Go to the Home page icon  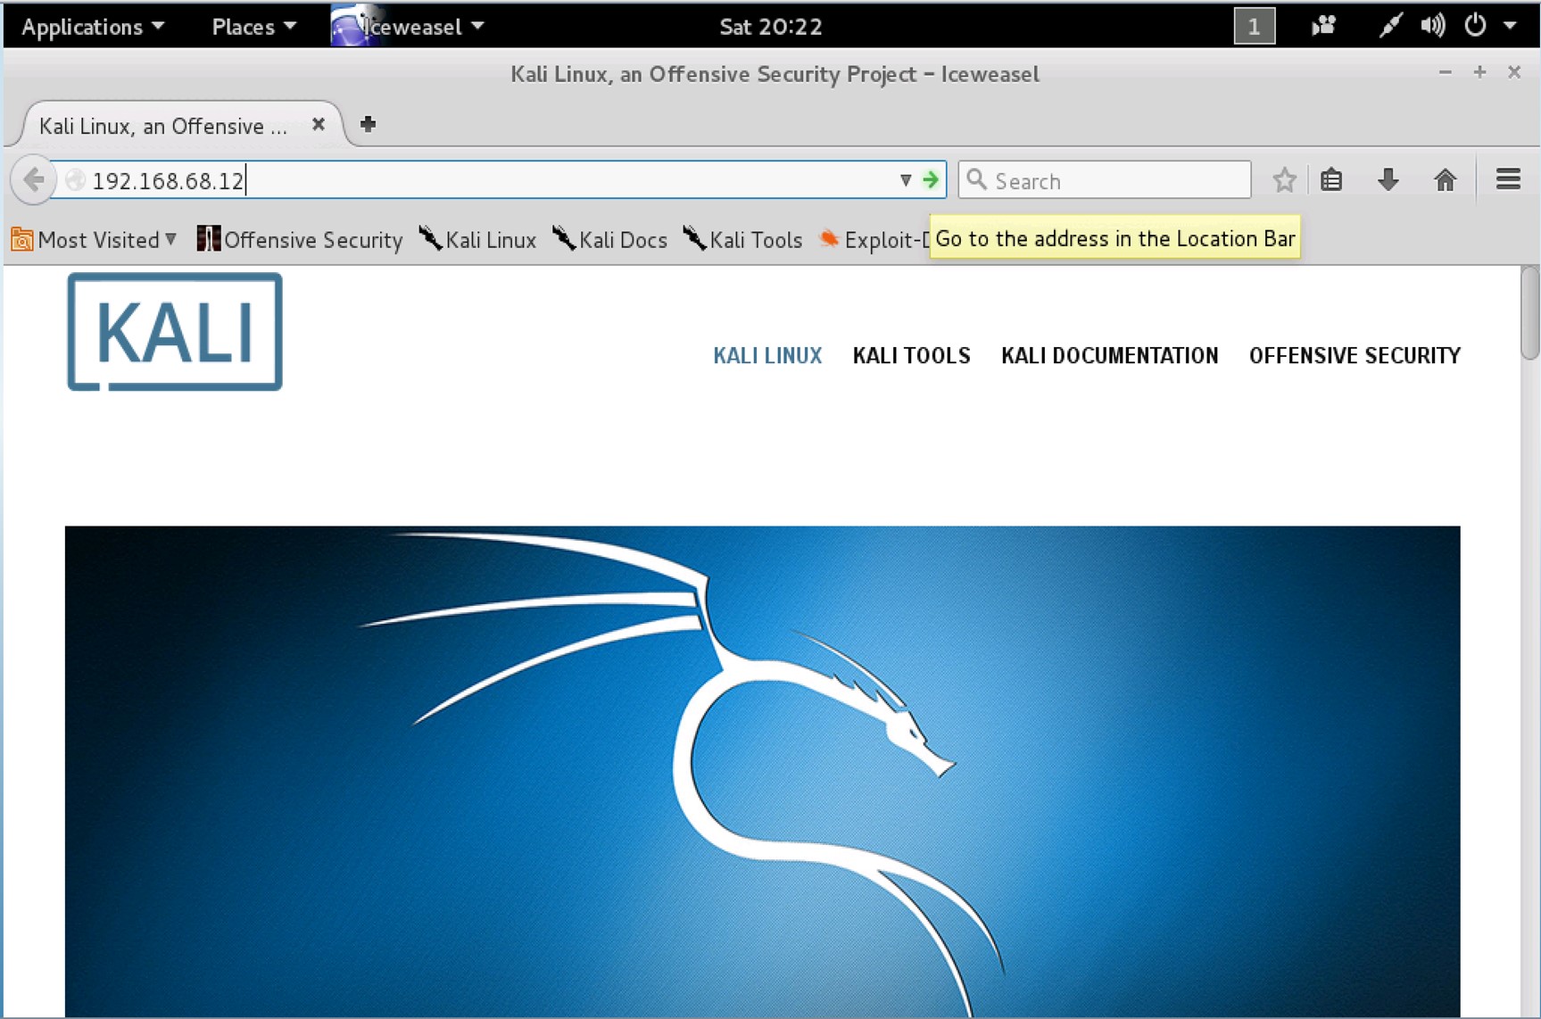(1445, 180)
